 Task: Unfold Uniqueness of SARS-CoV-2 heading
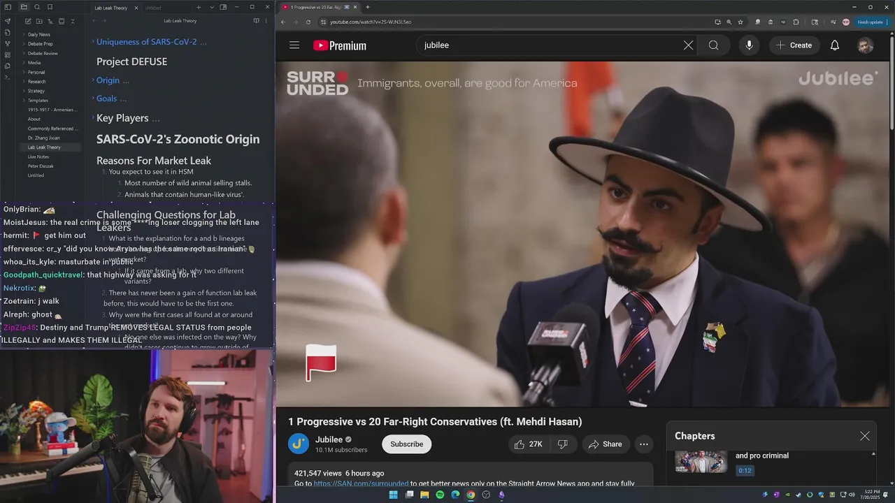pos(93,42)
